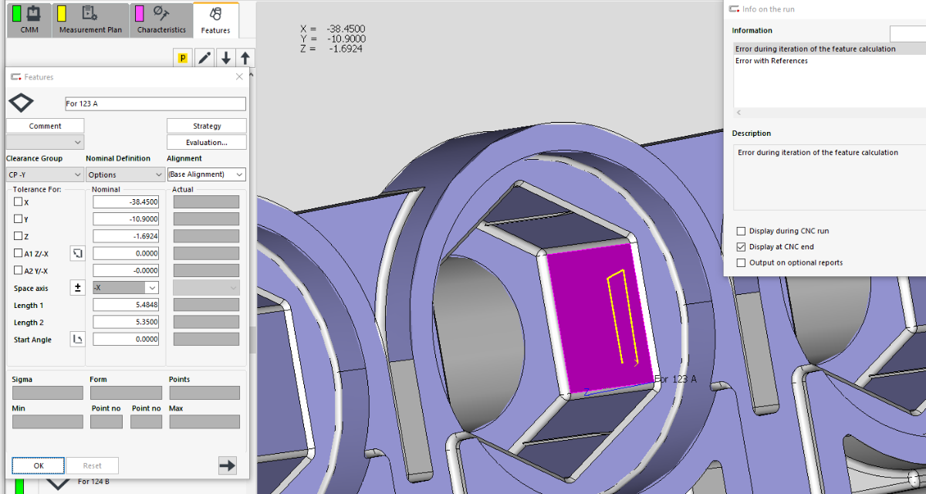Switch to the Characteristics tab

[161, 21]
